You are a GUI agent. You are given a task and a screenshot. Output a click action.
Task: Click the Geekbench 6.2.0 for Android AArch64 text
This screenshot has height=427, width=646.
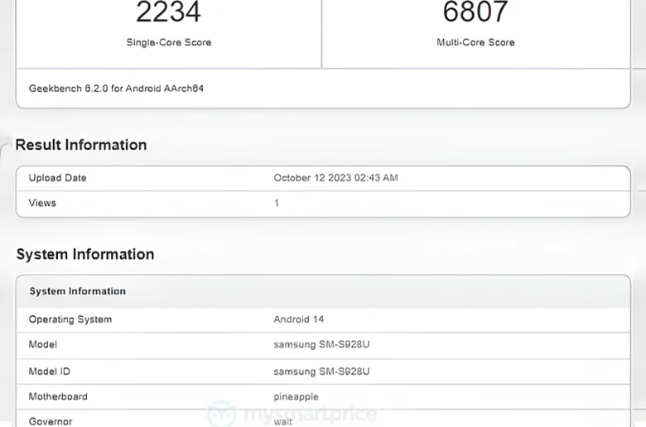[116, 89]
